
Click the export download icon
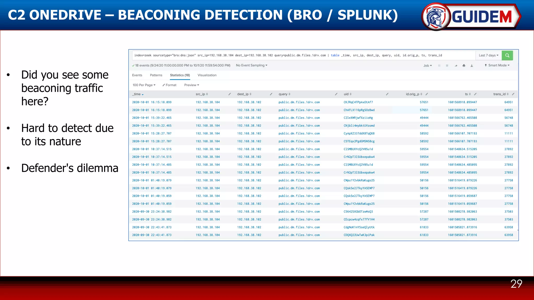[472, 66]
